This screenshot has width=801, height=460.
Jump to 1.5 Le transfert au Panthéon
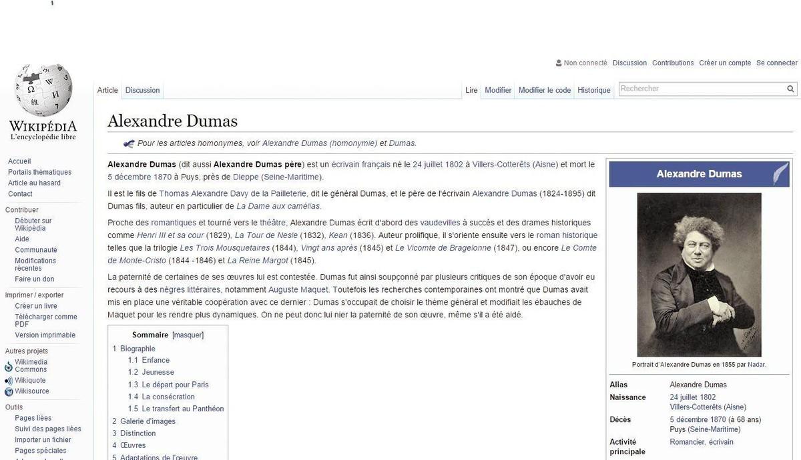click(x=176, y=409)
